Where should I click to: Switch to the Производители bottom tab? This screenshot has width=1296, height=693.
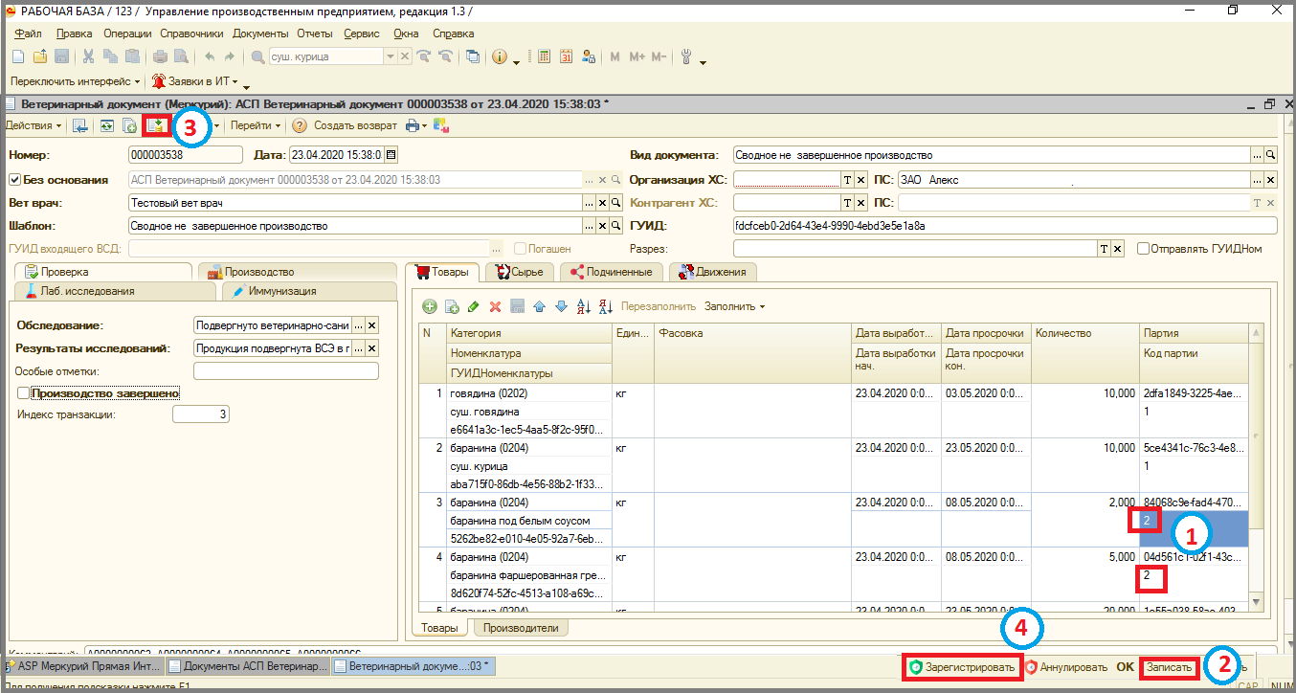pos(521,628)
